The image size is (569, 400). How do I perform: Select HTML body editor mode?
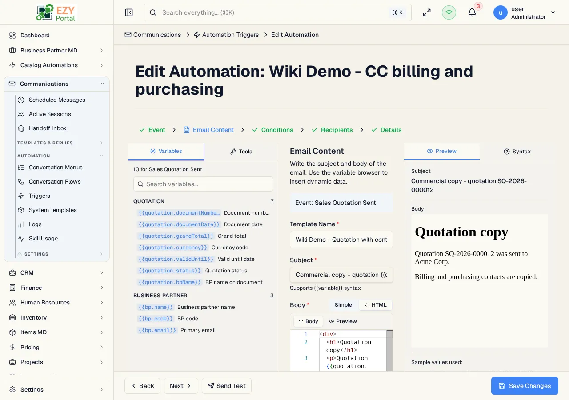pyautogui.click(x=376, y=305)
